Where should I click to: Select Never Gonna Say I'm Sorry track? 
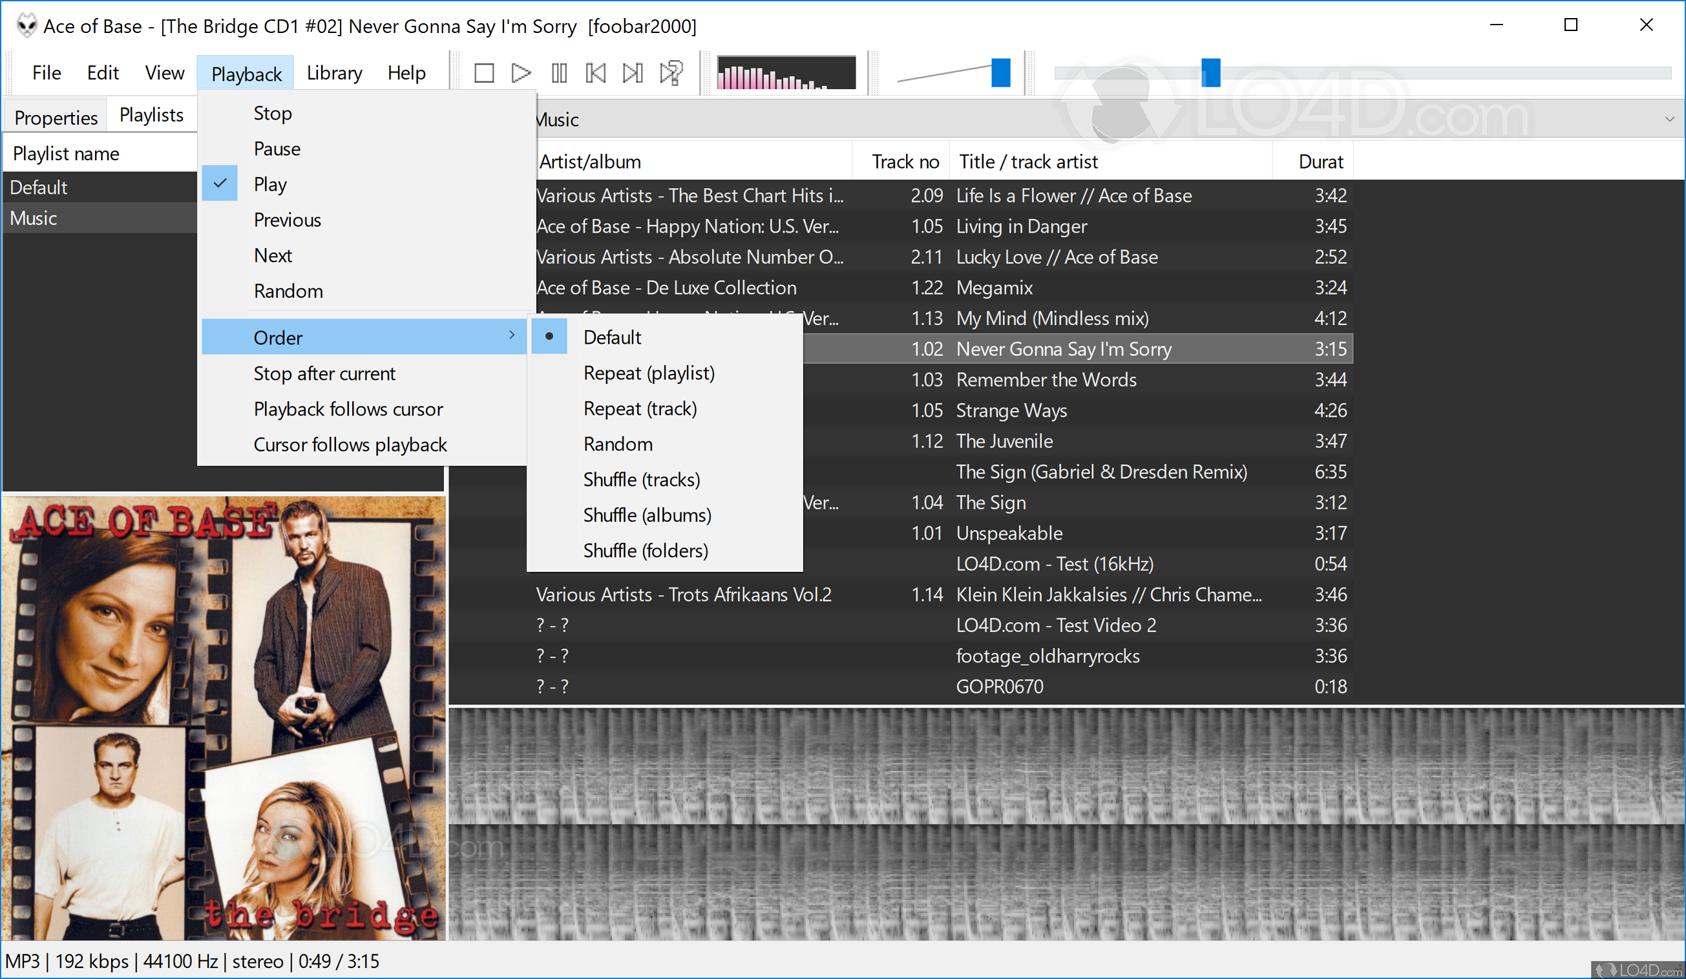(x=1077, y=349)
